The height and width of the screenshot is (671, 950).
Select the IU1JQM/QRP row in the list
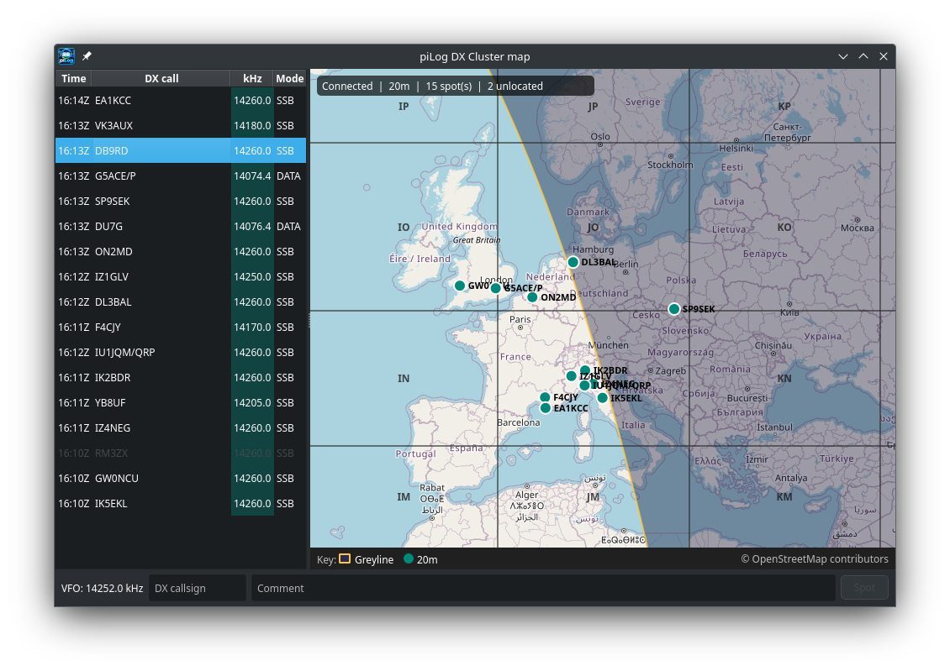181,353
